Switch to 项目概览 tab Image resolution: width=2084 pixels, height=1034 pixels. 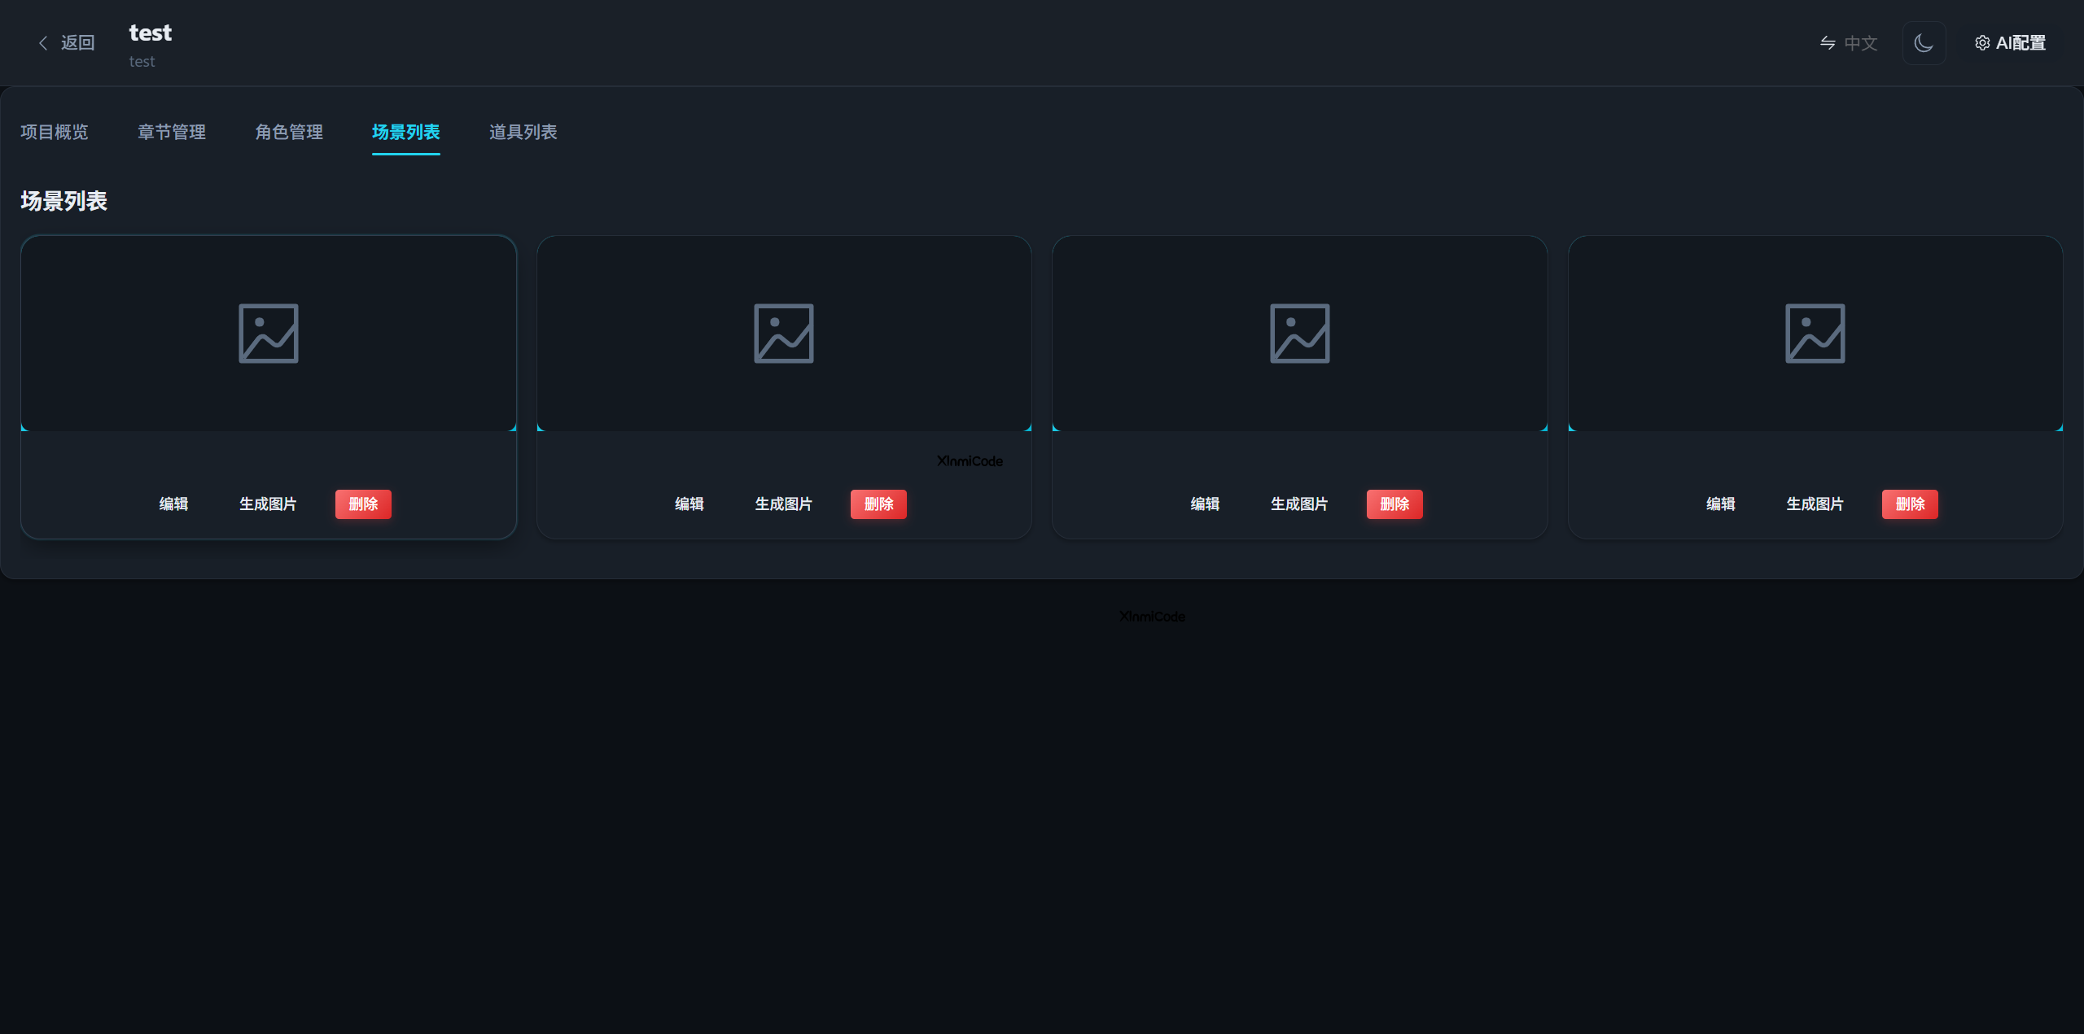pyautogui.click(x=55, y=132)
